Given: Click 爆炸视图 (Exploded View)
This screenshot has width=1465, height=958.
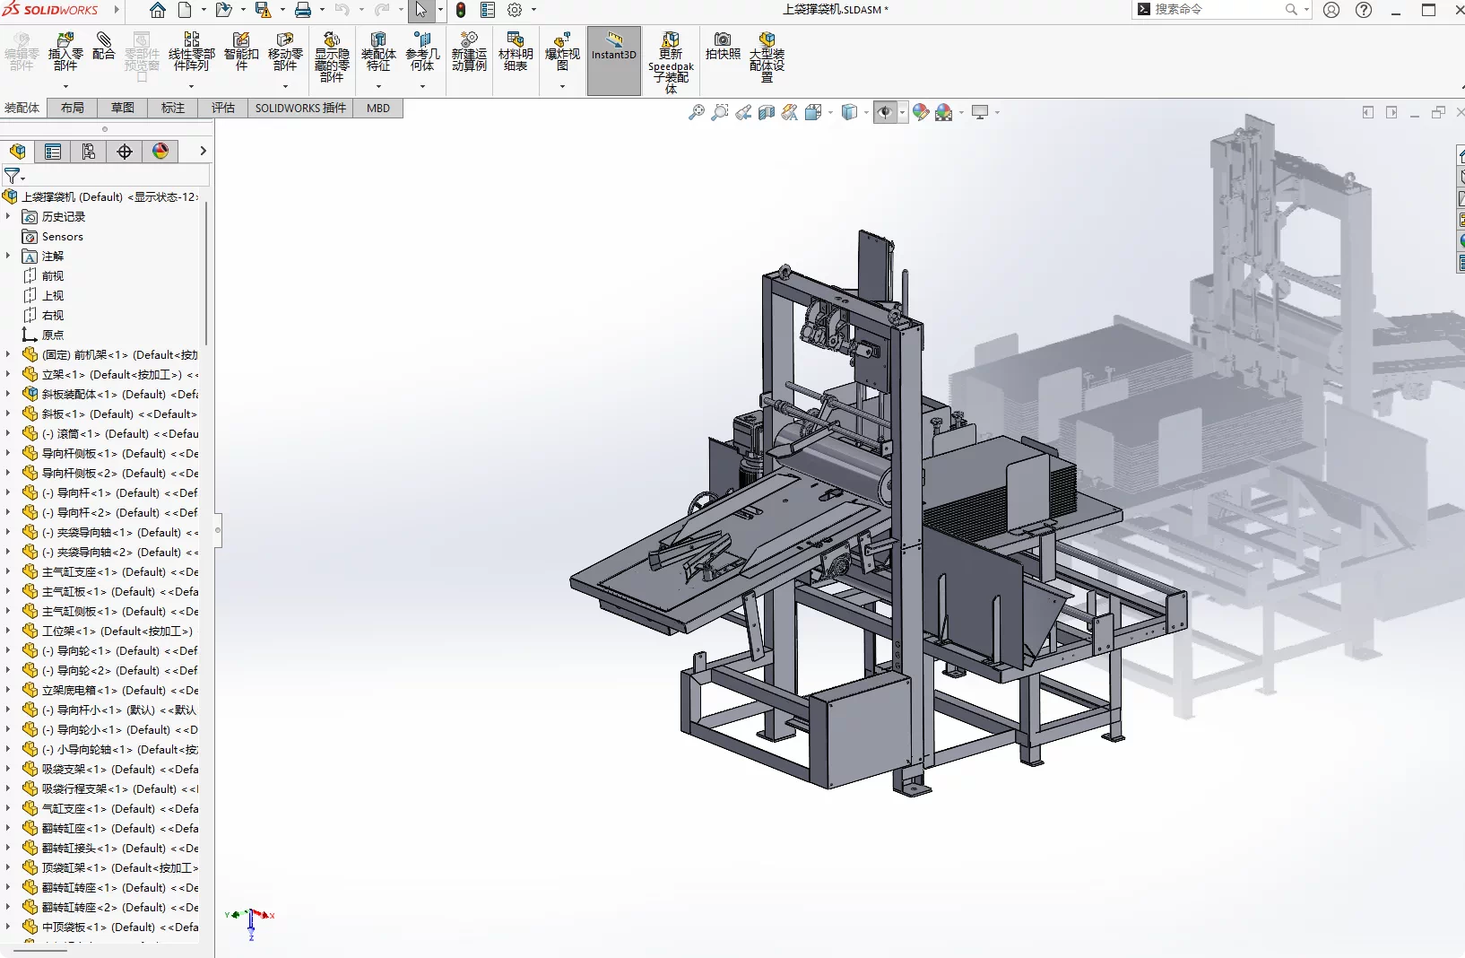Looking at the screenshot, I should click(562, 52).
